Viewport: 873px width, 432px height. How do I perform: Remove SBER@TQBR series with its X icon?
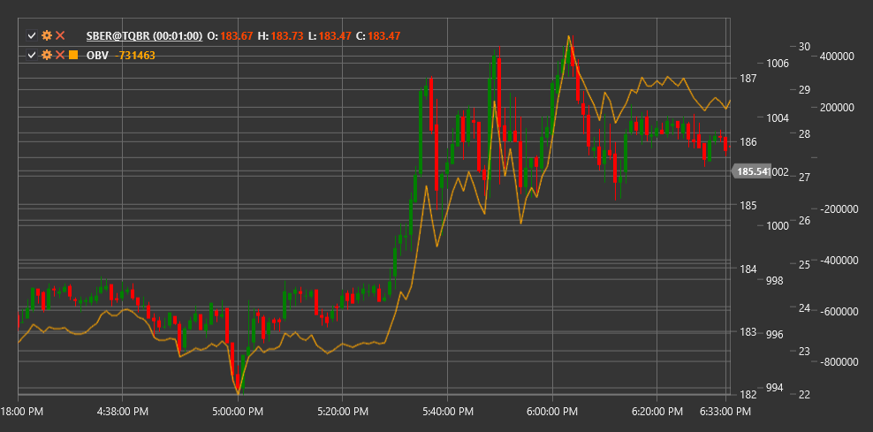tap(60, 35)
